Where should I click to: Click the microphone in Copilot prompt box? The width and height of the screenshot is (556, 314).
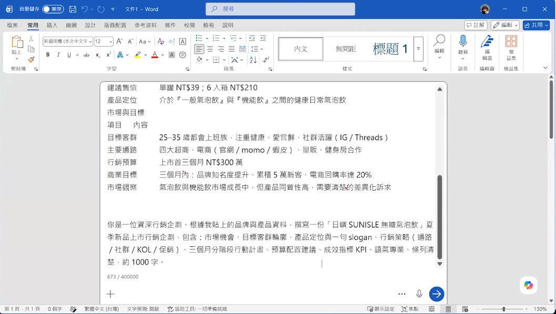[419, 294]
